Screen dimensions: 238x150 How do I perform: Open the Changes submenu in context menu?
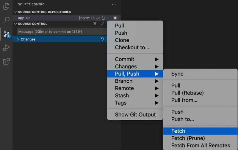click(x=135, y=66)
